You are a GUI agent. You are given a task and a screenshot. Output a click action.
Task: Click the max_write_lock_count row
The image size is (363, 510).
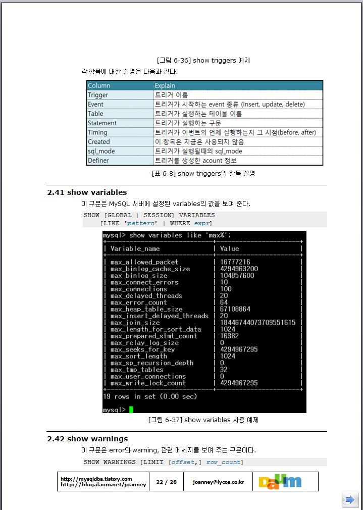coord(203,383)
